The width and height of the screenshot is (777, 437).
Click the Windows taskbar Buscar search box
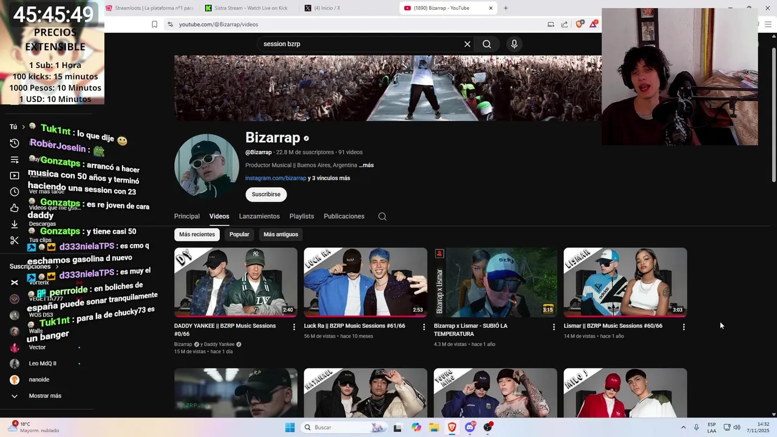[x=343, y=427]
